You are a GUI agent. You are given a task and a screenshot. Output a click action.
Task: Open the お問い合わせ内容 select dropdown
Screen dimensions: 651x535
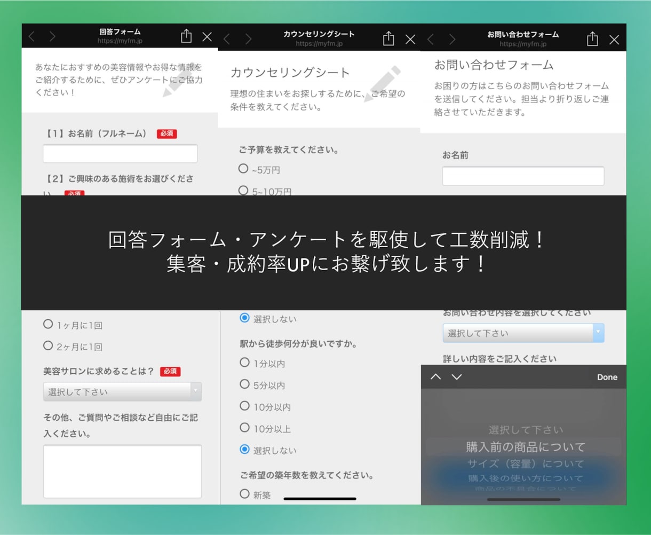(x=523, y=333)
